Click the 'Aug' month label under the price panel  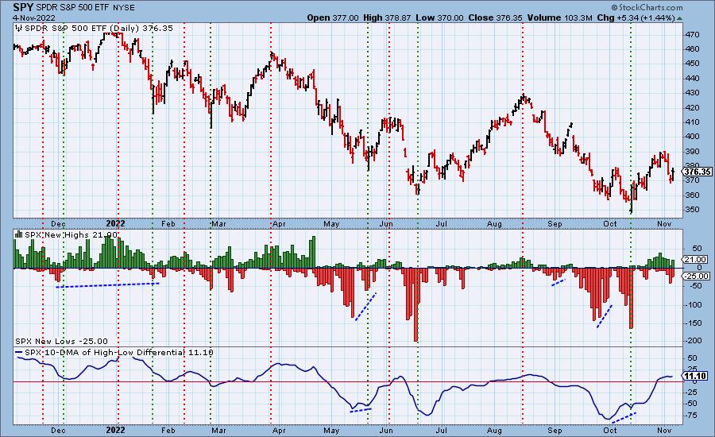pyautogui.click(x=494, y=224)
